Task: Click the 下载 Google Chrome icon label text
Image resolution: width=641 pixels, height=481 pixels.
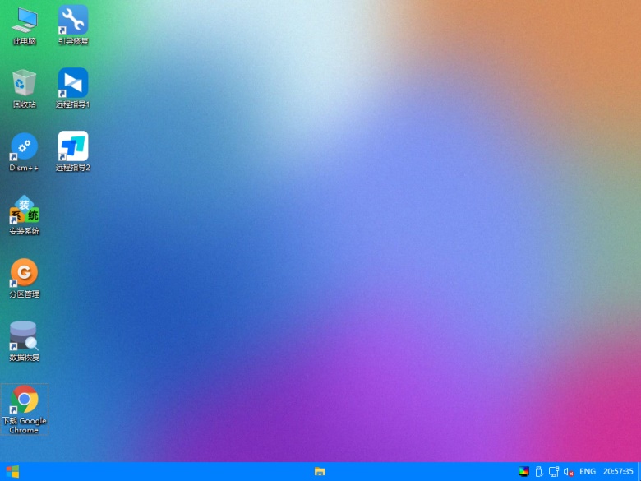Action: tap(25, 425)
